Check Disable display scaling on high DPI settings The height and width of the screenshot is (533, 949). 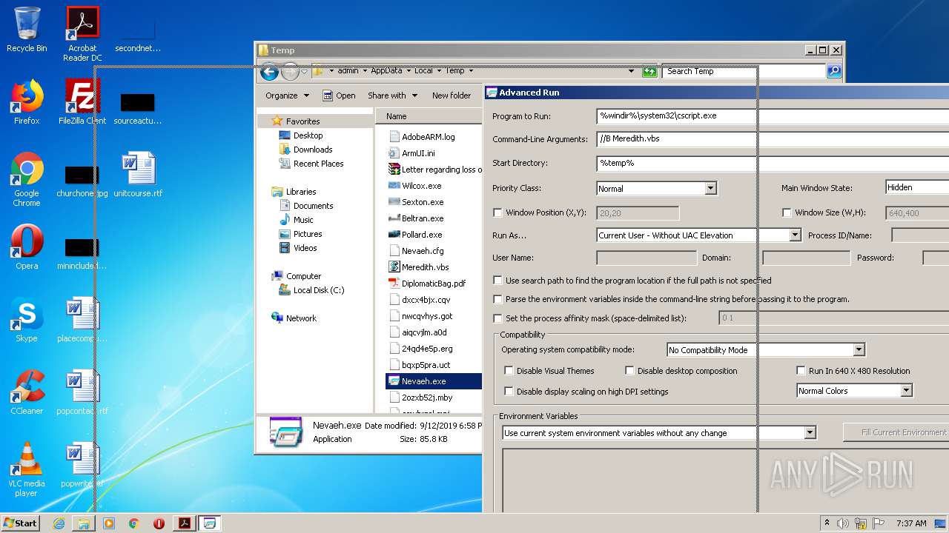click(x=509, y=392)
